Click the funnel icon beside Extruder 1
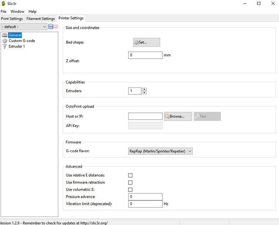 pyautogui.click(x=5, y=46)
